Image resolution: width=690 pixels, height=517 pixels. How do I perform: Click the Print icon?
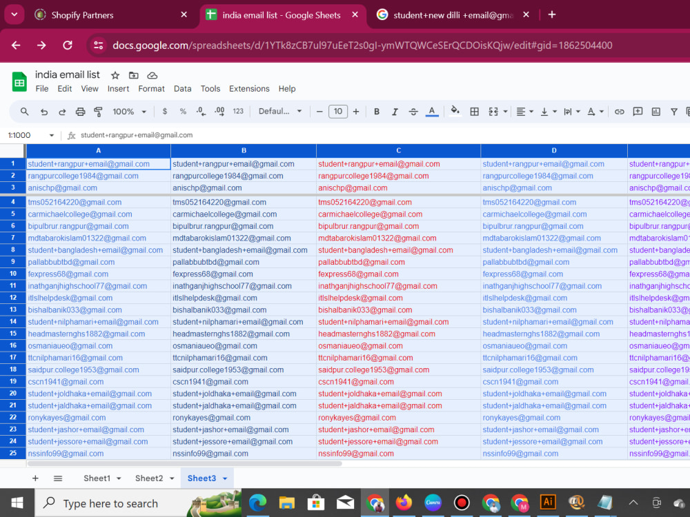click(x=80, y=112)
